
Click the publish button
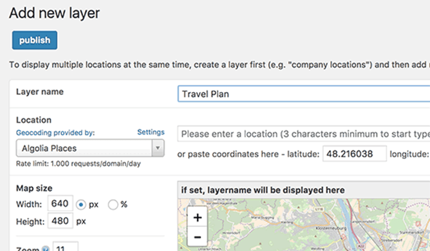[x=35, y=40]
